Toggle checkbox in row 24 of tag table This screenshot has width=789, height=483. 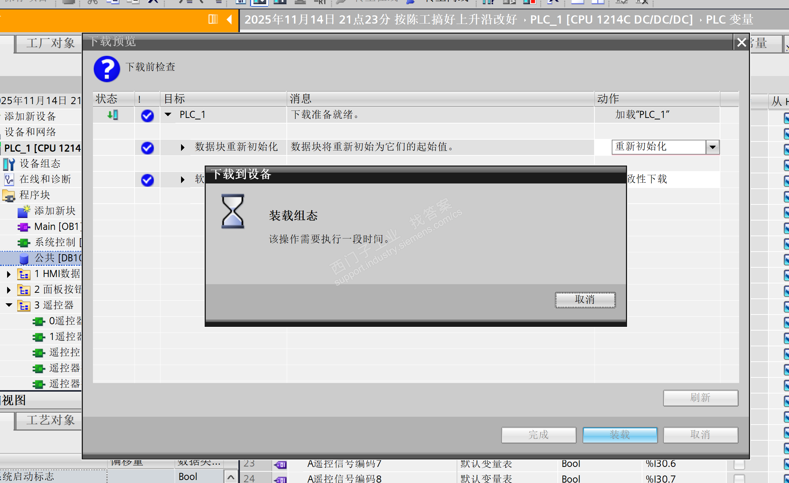click(x=739, y=479)
